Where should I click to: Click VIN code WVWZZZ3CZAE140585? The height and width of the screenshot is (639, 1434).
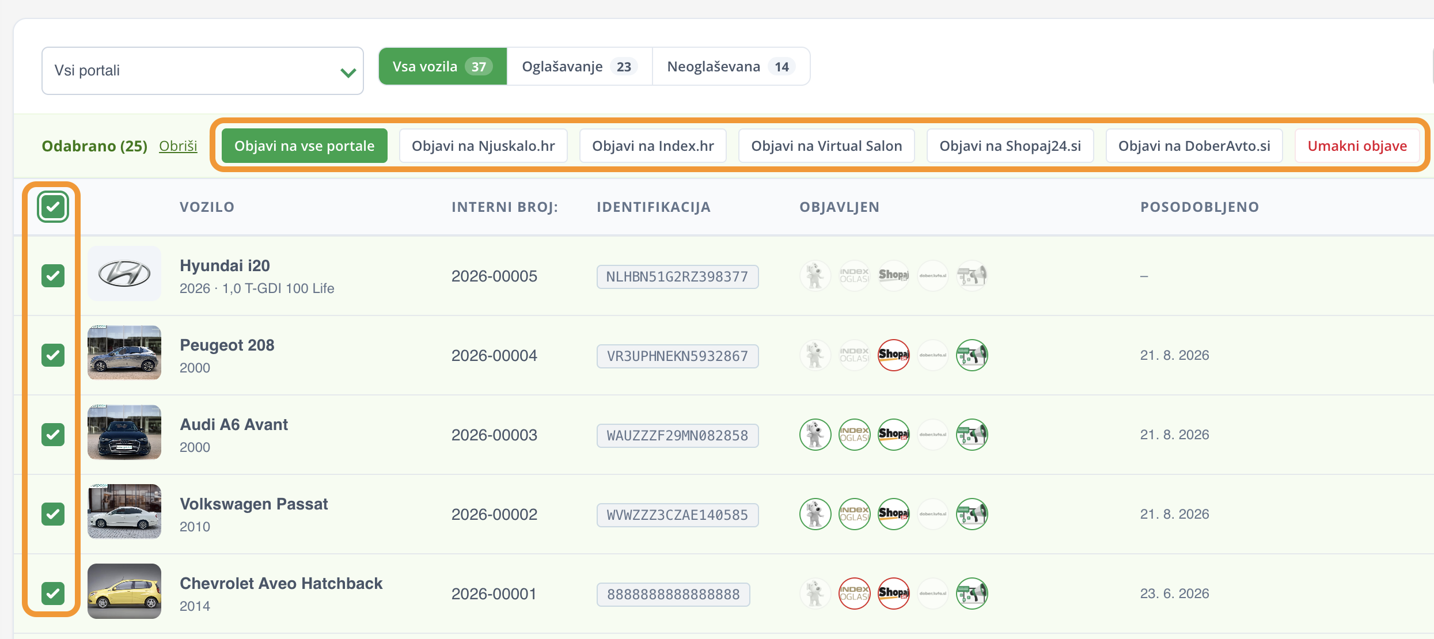(677, 515)
